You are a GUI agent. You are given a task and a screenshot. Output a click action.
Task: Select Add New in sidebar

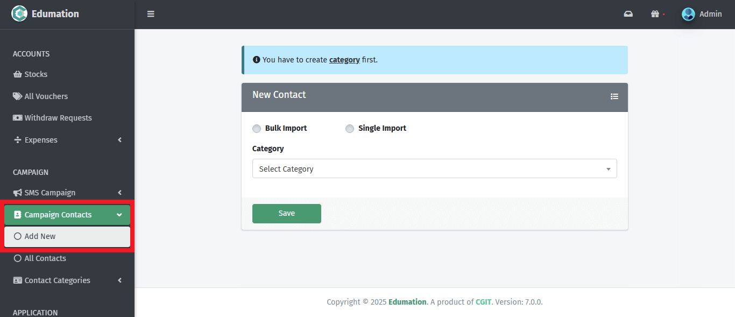coord(40,236)
